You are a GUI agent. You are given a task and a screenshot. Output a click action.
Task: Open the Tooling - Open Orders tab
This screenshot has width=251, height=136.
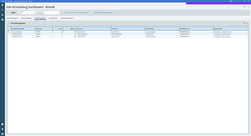tap(67, 18)
